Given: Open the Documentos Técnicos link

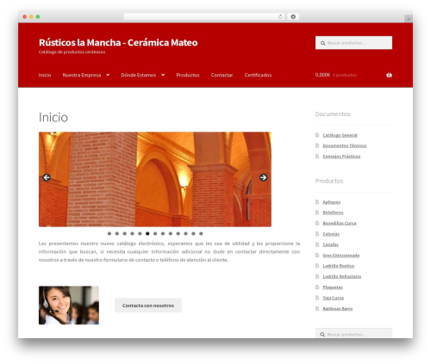Looking at the screenshot, I should click(345, 145).
